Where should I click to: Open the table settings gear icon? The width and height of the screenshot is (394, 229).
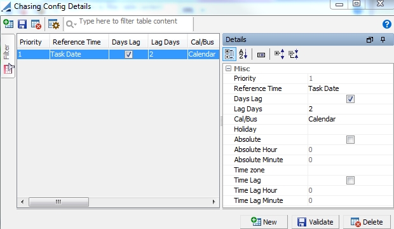click(x=54, y=24)
